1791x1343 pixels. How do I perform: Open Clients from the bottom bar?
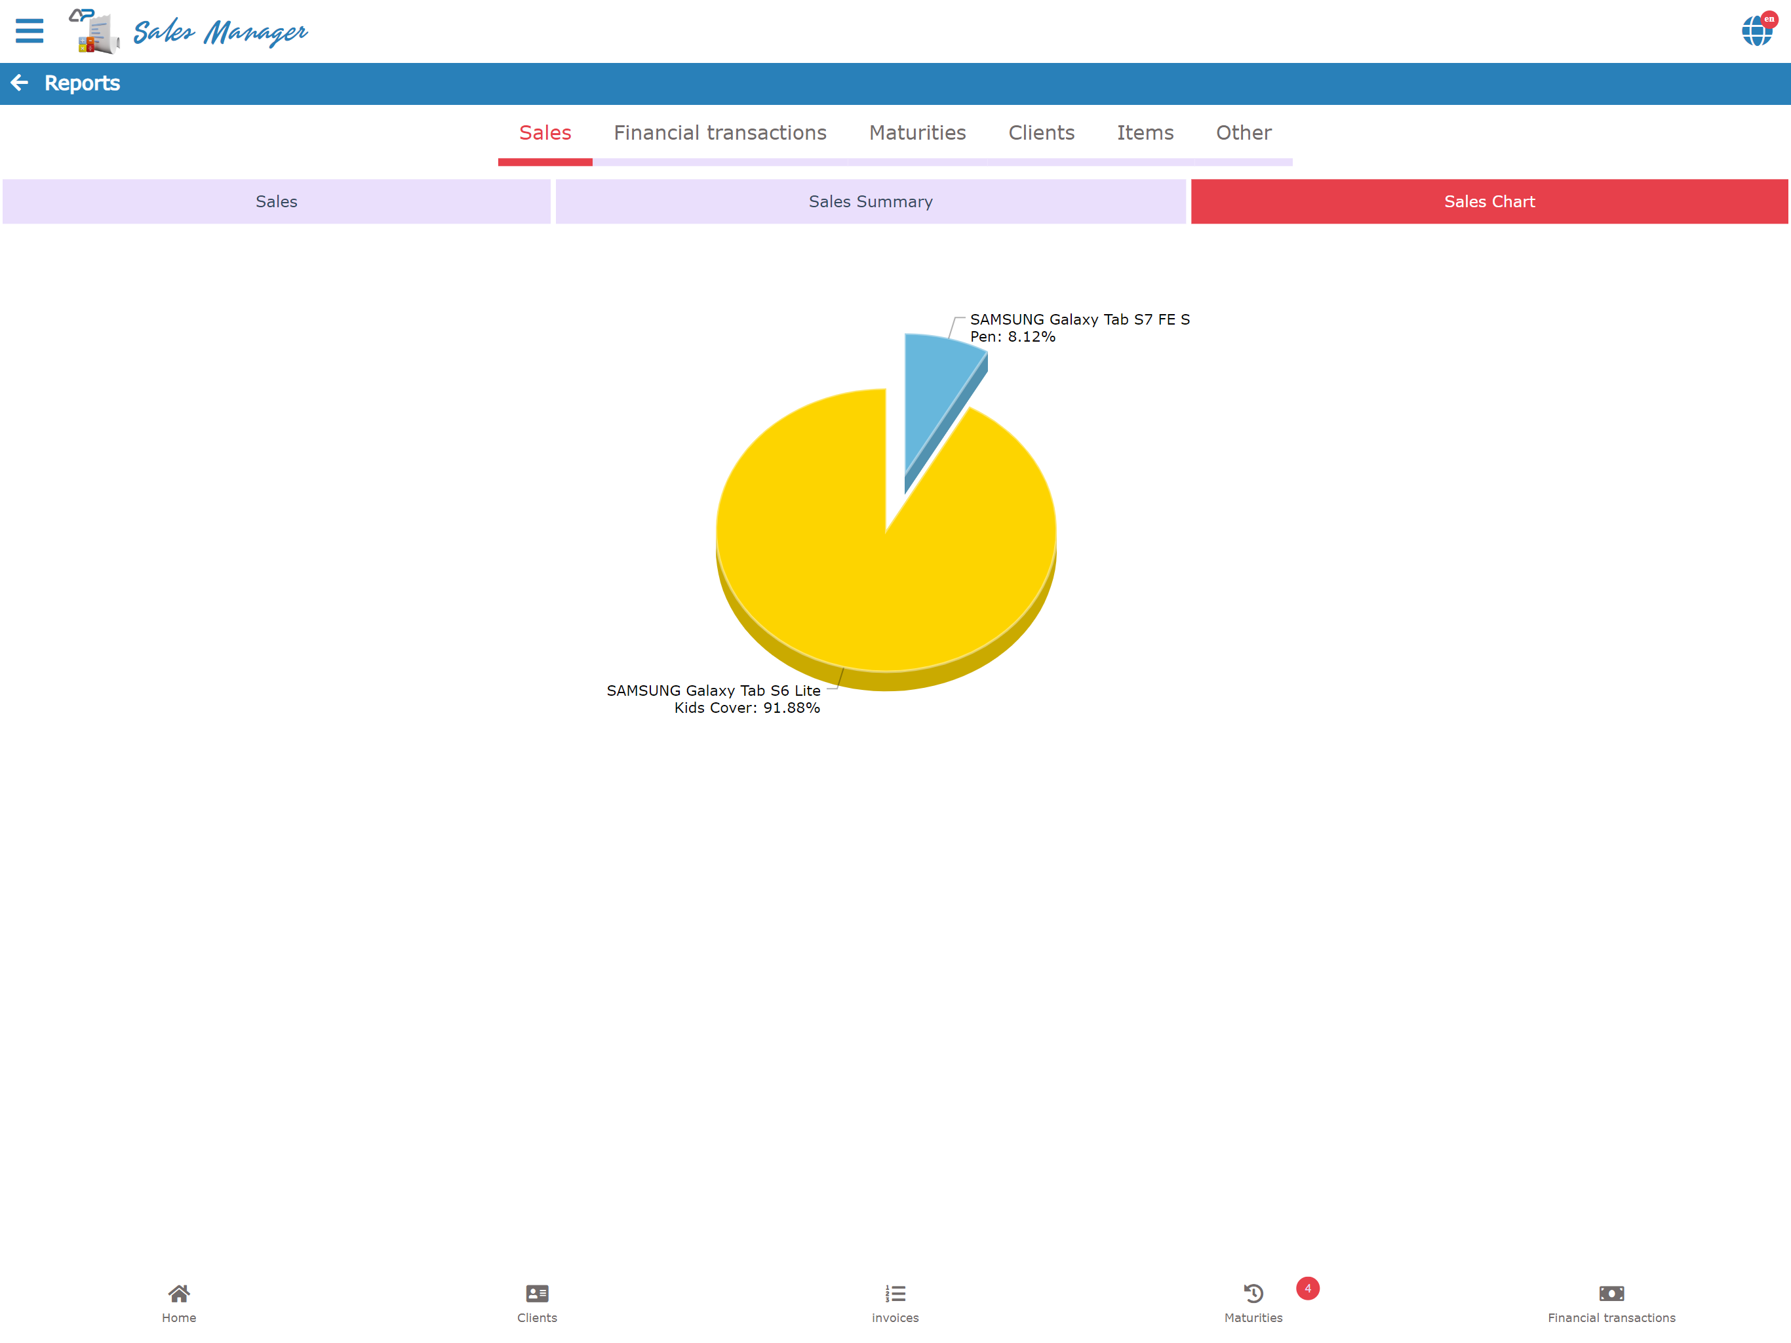[537, 1303]
